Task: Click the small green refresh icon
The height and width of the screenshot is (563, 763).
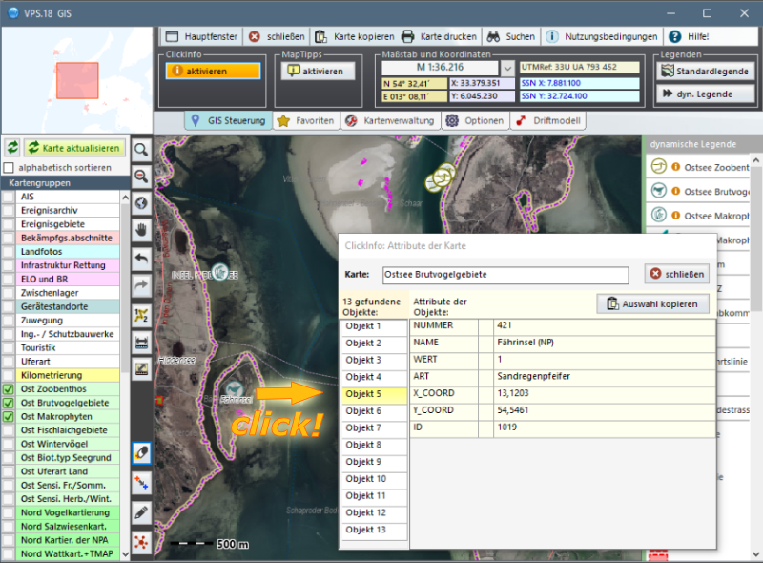Action: (12, 148)
